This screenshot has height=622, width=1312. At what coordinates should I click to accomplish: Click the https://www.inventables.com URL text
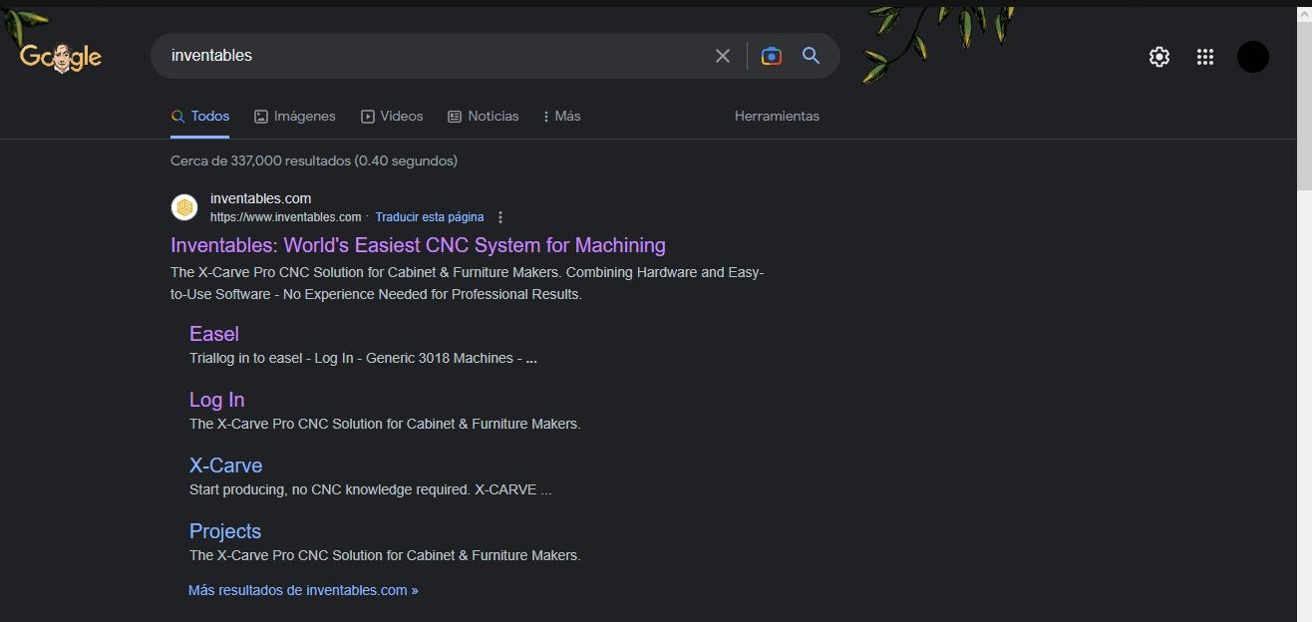(x=285, y=217)
